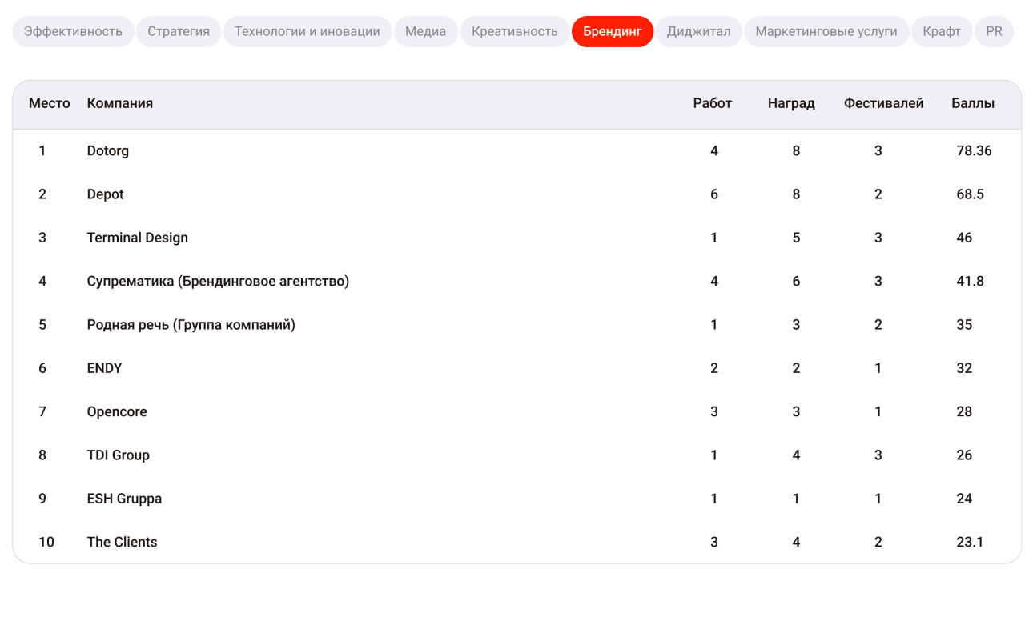Open the Стратегия category tab
Viewport: 1025px width, 641px height.
pyautogui.click(x=179, y=31)
